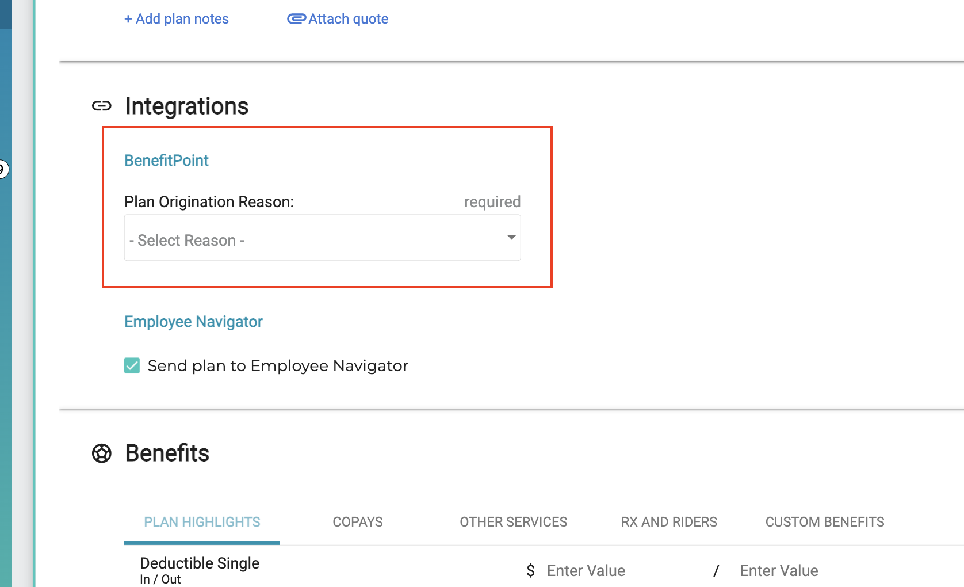Image resolution: width=964 pixels, height=587 pixels.
Task: Show the Custom Benefits tab
Action: tap(824, 522)
